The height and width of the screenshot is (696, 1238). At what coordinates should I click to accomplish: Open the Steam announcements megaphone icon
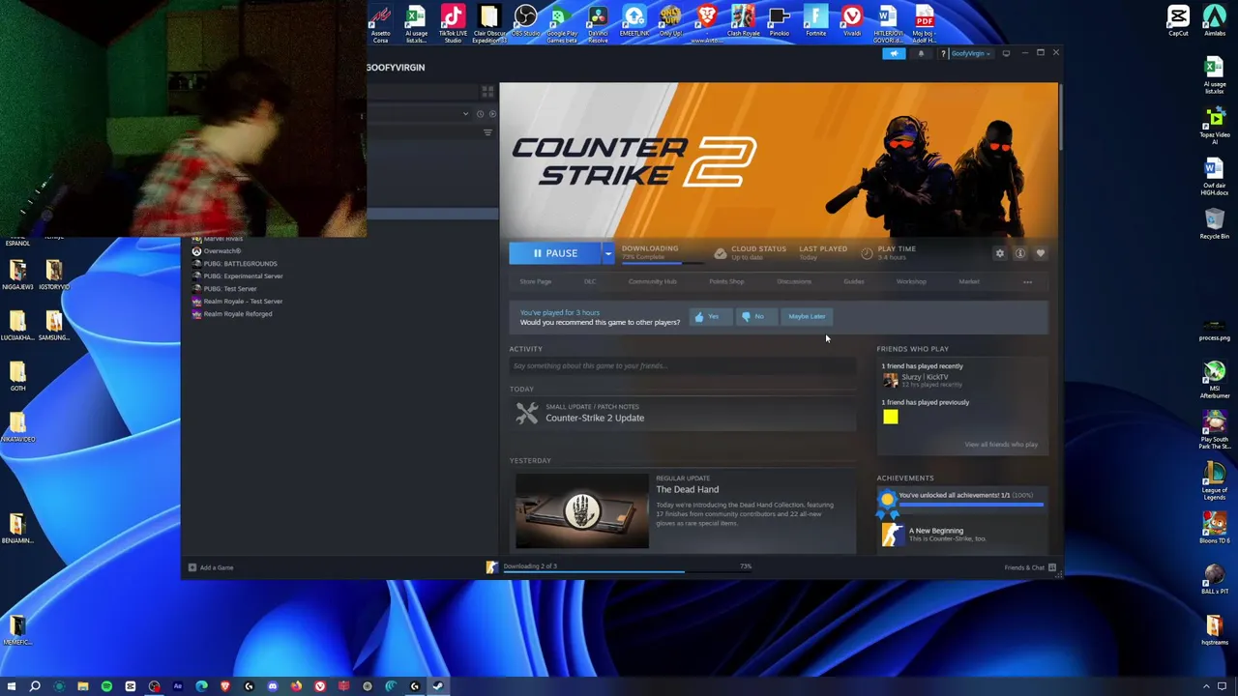tap(895, 53)
